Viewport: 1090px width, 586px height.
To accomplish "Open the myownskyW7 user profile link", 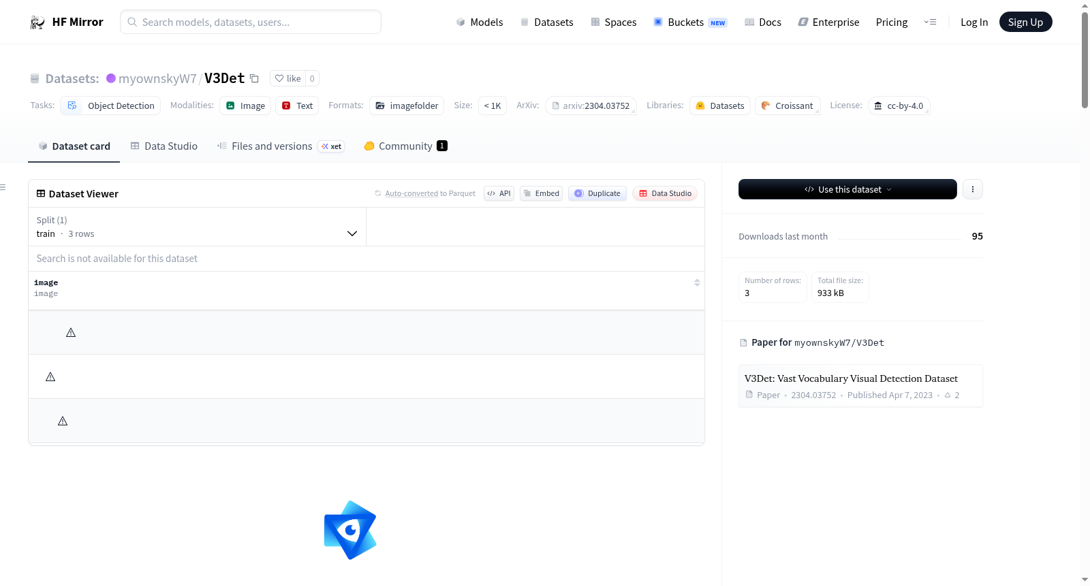I will pyautogui.click(x=157, y=79).
